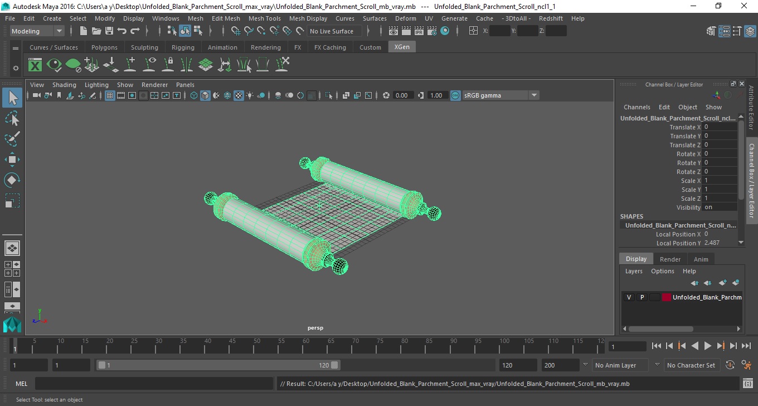Open the Anim layer tab
758x406 pixels.
pyautogui.click(x=701, y=259)
